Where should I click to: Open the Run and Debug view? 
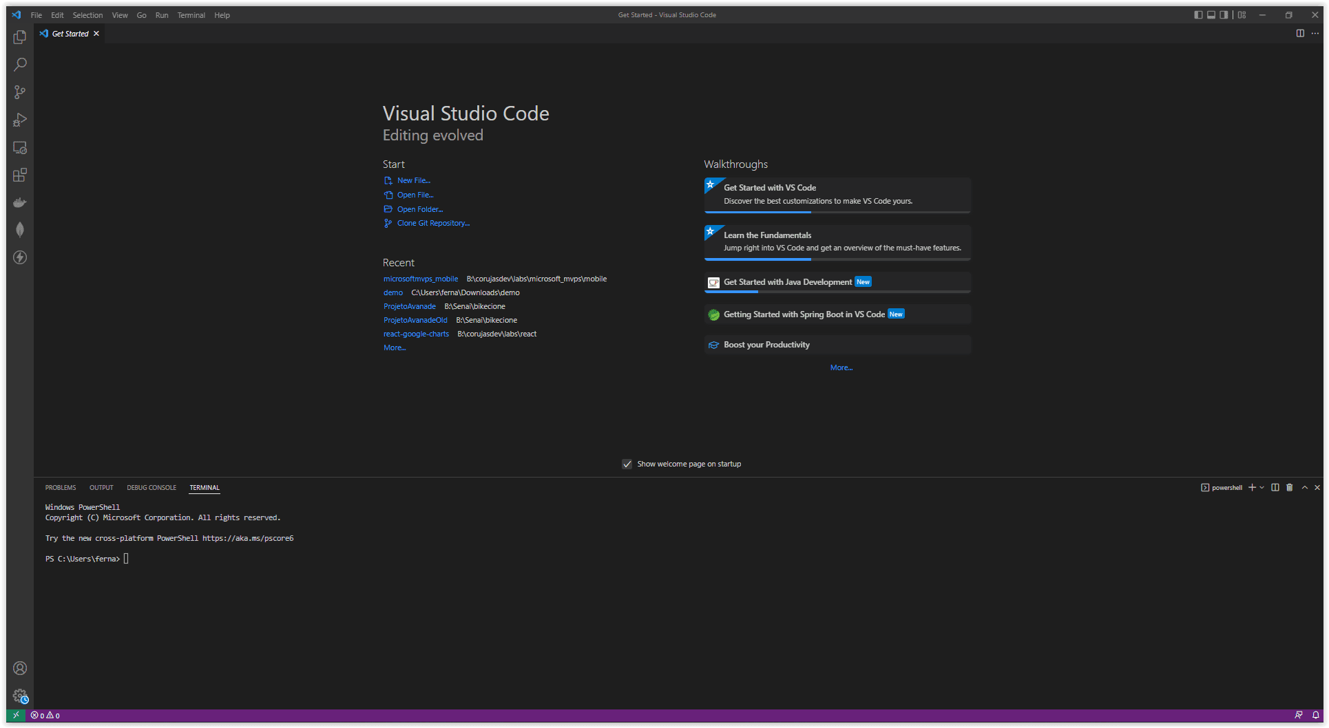pos(20,120)
